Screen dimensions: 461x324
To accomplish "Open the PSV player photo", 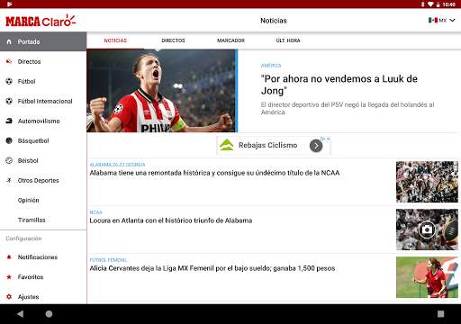I will (x=162, y=91).
